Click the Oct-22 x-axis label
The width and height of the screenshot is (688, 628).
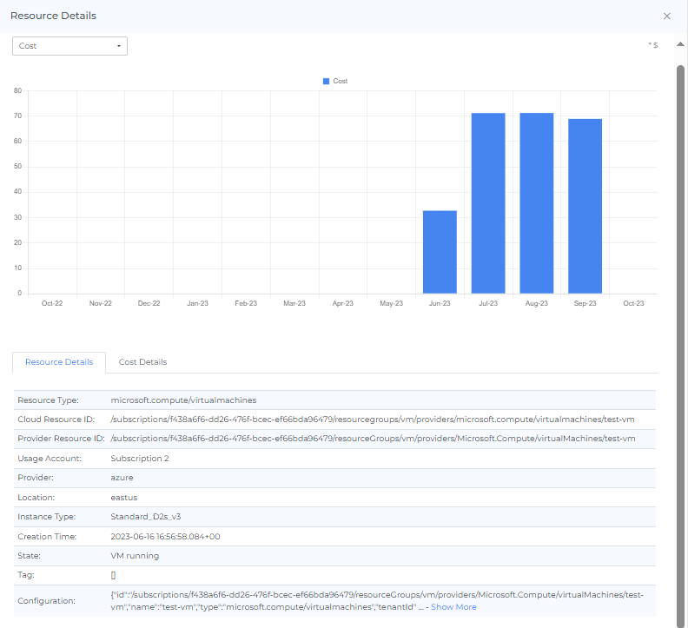(x=52, y=304)
